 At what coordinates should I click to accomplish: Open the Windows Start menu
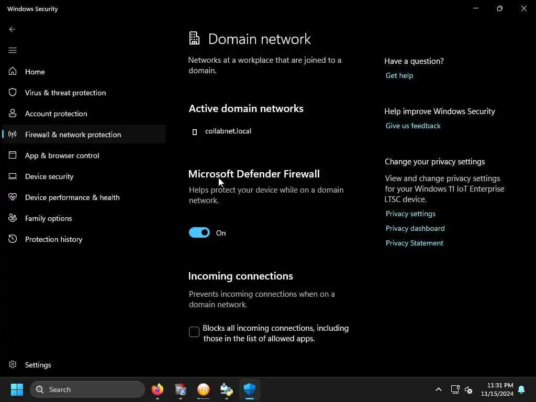[x=17, y=389]
